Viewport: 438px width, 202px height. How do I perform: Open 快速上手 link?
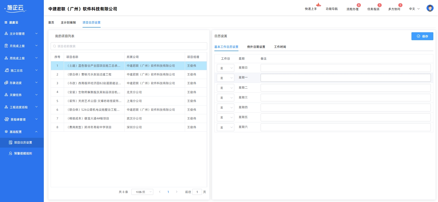pyautogui.click(x=311, y=9)
